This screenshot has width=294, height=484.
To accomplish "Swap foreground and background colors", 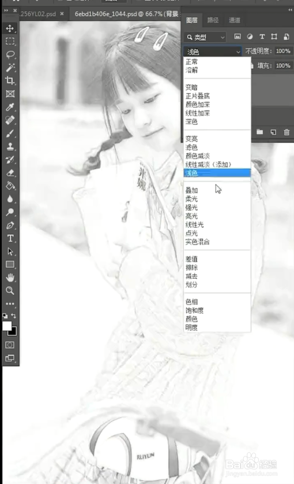I will (x=13, y=316).
